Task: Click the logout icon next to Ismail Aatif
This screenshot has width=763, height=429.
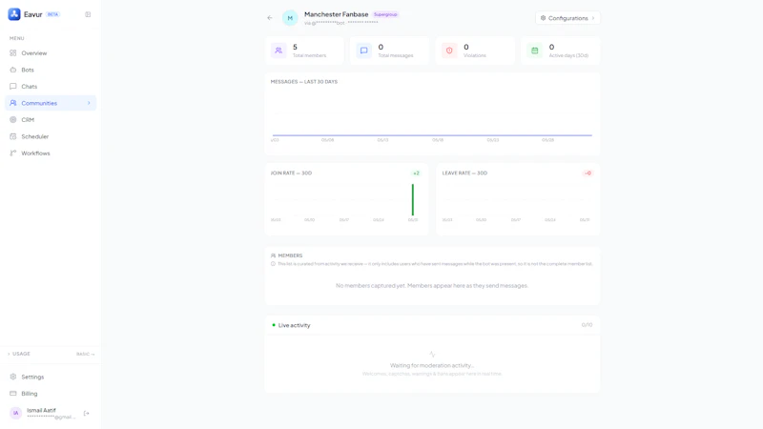Action: point(86,414)
